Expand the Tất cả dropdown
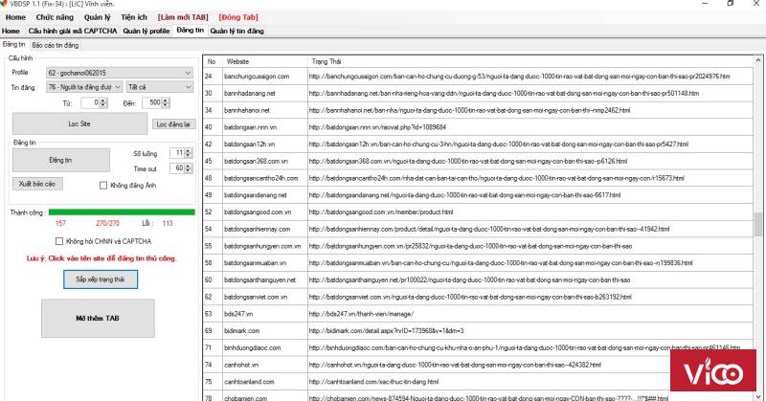This screenshot has height=401, width=766. pos(160,87)
